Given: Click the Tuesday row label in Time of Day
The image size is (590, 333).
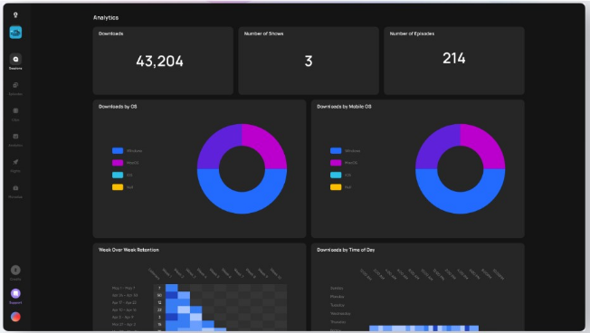Looking at the screenshot, I should 338,305.
